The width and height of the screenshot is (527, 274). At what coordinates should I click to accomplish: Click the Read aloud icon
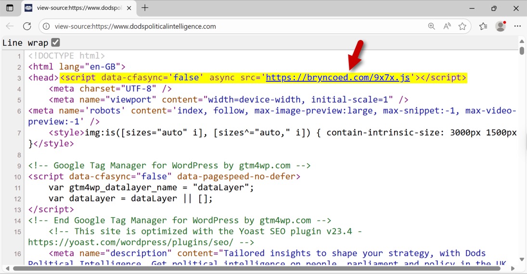point(447,26)
